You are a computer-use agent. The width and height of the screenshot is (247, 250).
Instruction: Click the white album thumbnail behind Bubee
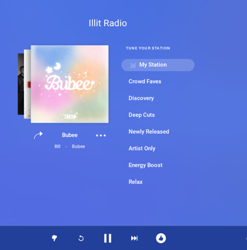click(28, 84)
